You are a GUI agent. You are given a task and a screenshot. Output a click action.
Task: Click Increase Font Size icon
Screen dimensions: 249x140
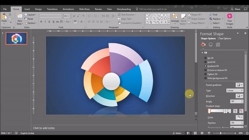click(74, 16)
